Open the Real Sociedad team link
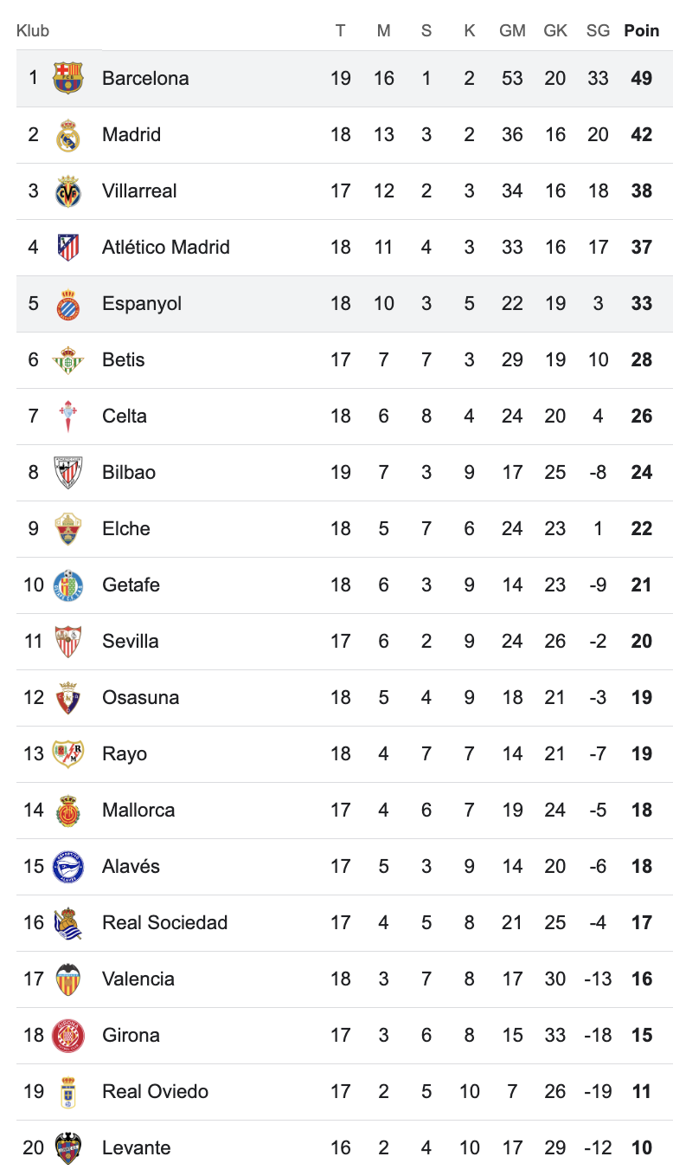673x1176 pixels. (x=164, y=922)
